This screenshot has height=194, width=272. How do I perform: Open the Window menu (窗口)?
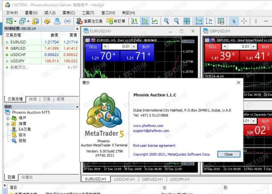[108, 13]
